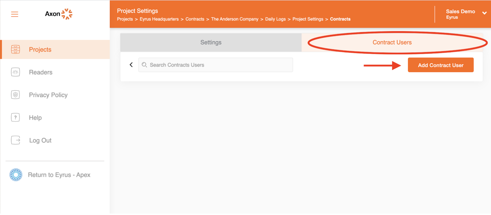Click the Projects drawer icon

(15, 49)
